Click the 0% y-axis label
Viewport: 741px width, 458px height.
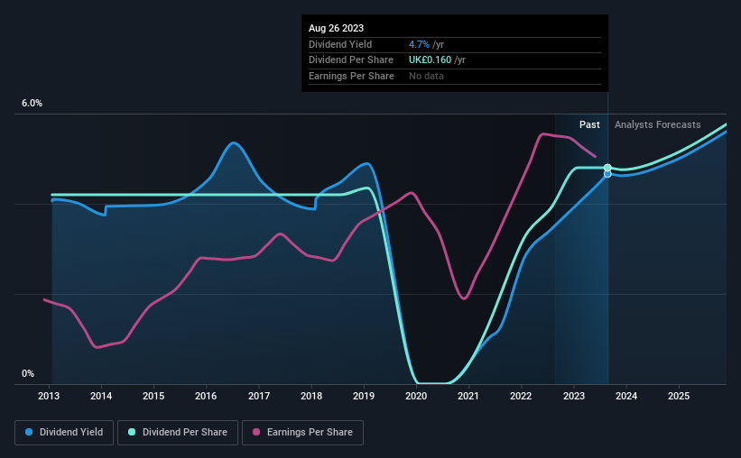tap(28, 373)
